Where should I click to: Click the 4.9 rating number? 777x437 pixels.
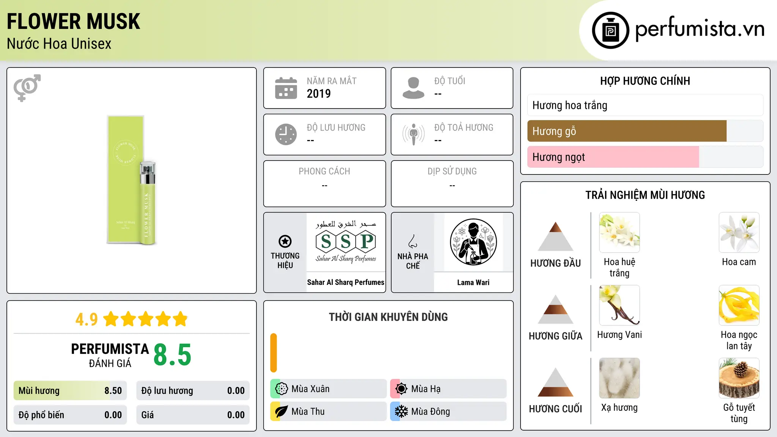click(x=87, y=319)
